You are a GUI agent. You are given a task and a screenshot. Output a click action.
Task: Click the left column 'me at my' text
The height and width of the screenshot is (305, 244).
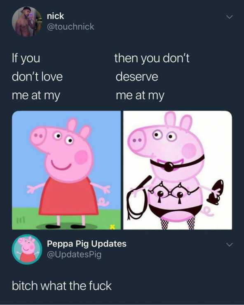tap(36, 96)
